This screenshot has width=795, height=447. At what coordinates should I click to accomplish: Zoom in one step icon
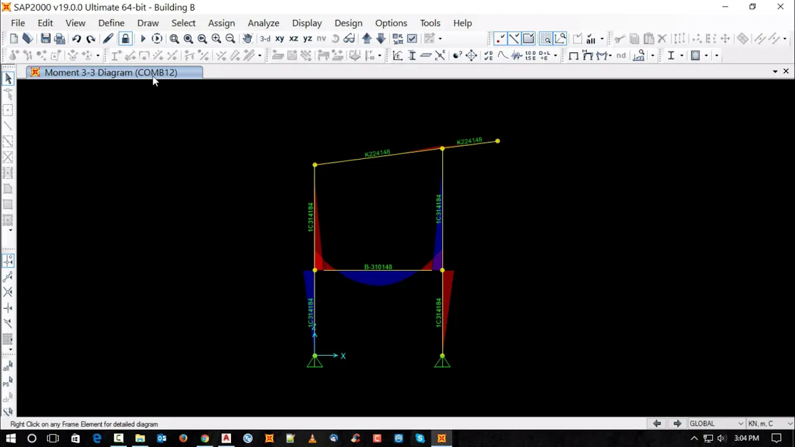[x=216, y=38]
